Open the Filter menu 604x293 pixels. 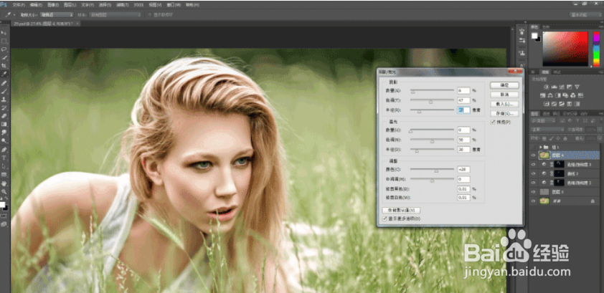click(123, 5)
